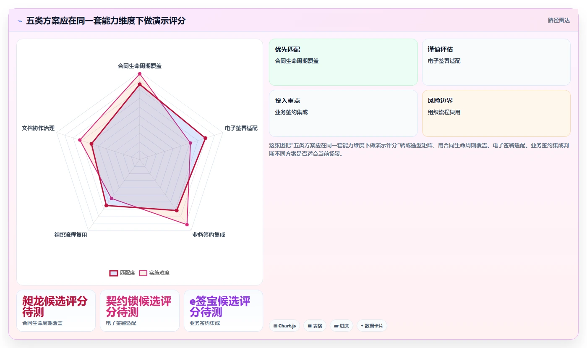587x348 pixels.
Task: Click the 业务签约集成 radar axis label
Action: click(x=209, y=235)
